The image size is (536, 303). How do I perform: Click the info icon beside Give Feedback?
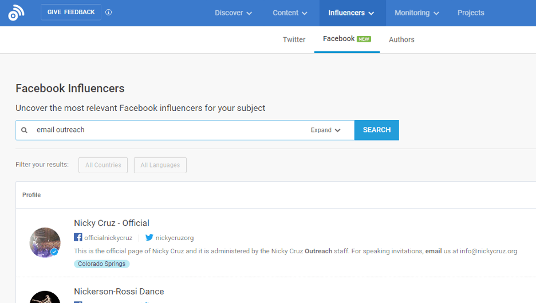pyautogui.click(x=109, y=13)
